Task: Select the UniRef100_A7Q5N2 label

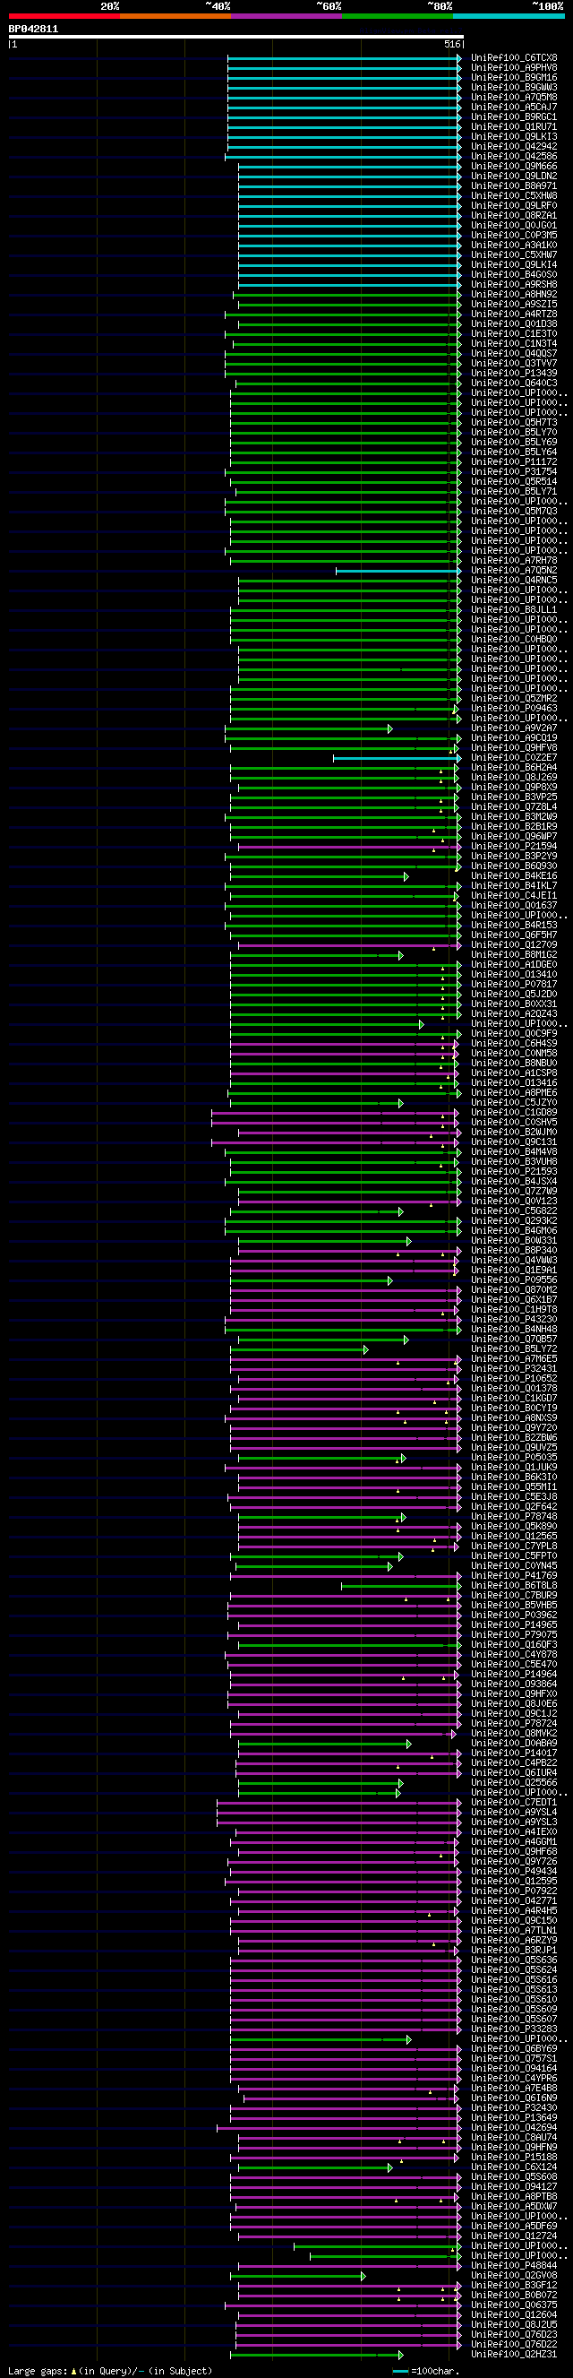Action: [514, 571]
